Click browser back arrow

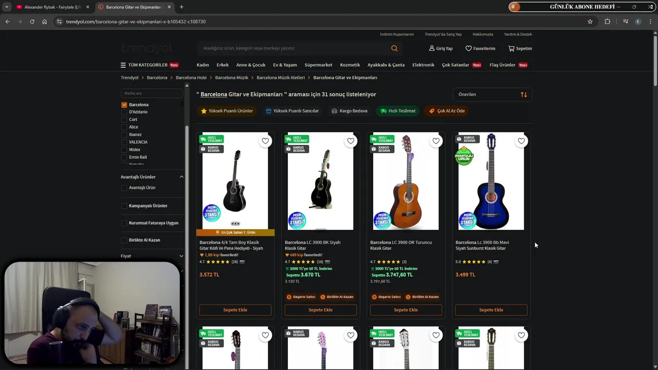point(7,22)
